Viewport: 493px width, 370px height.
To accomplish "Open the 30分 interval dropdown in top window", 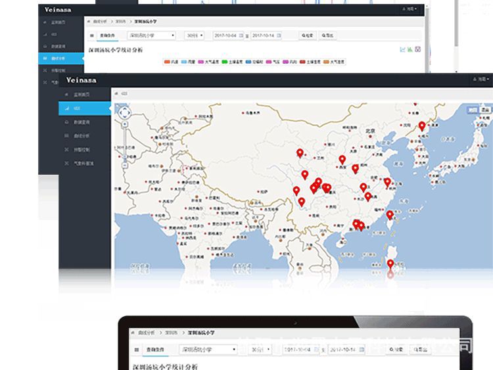I will coord(195,35).
